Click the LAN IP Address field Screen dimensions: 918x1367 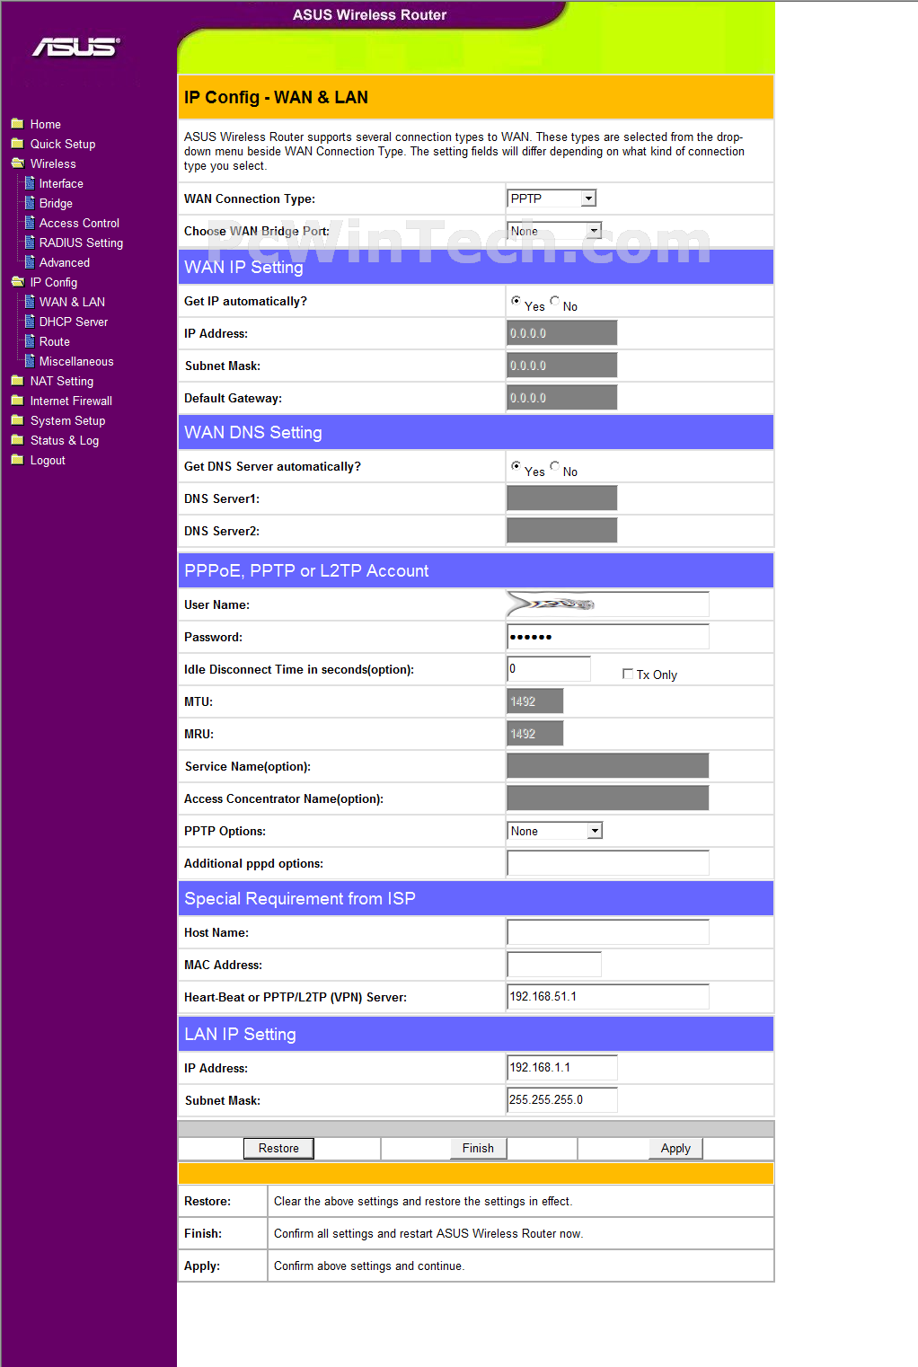(562, 1068)
